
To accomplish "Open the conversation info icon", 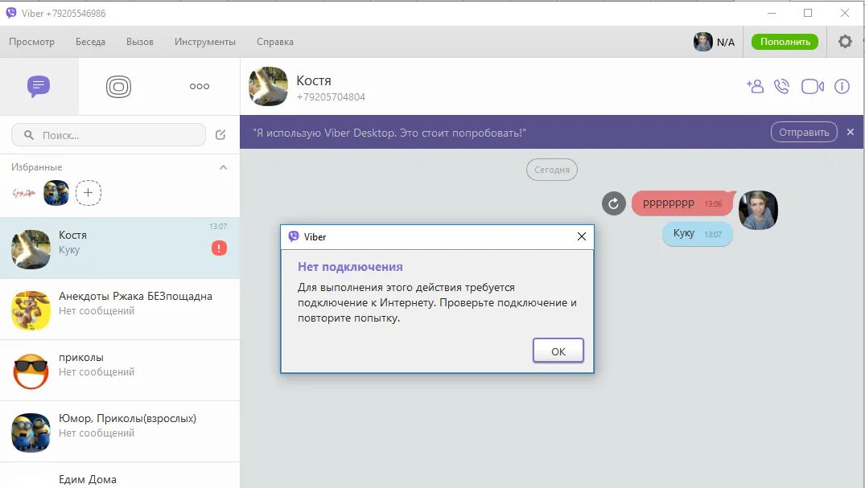I will [x=842, y=87].
